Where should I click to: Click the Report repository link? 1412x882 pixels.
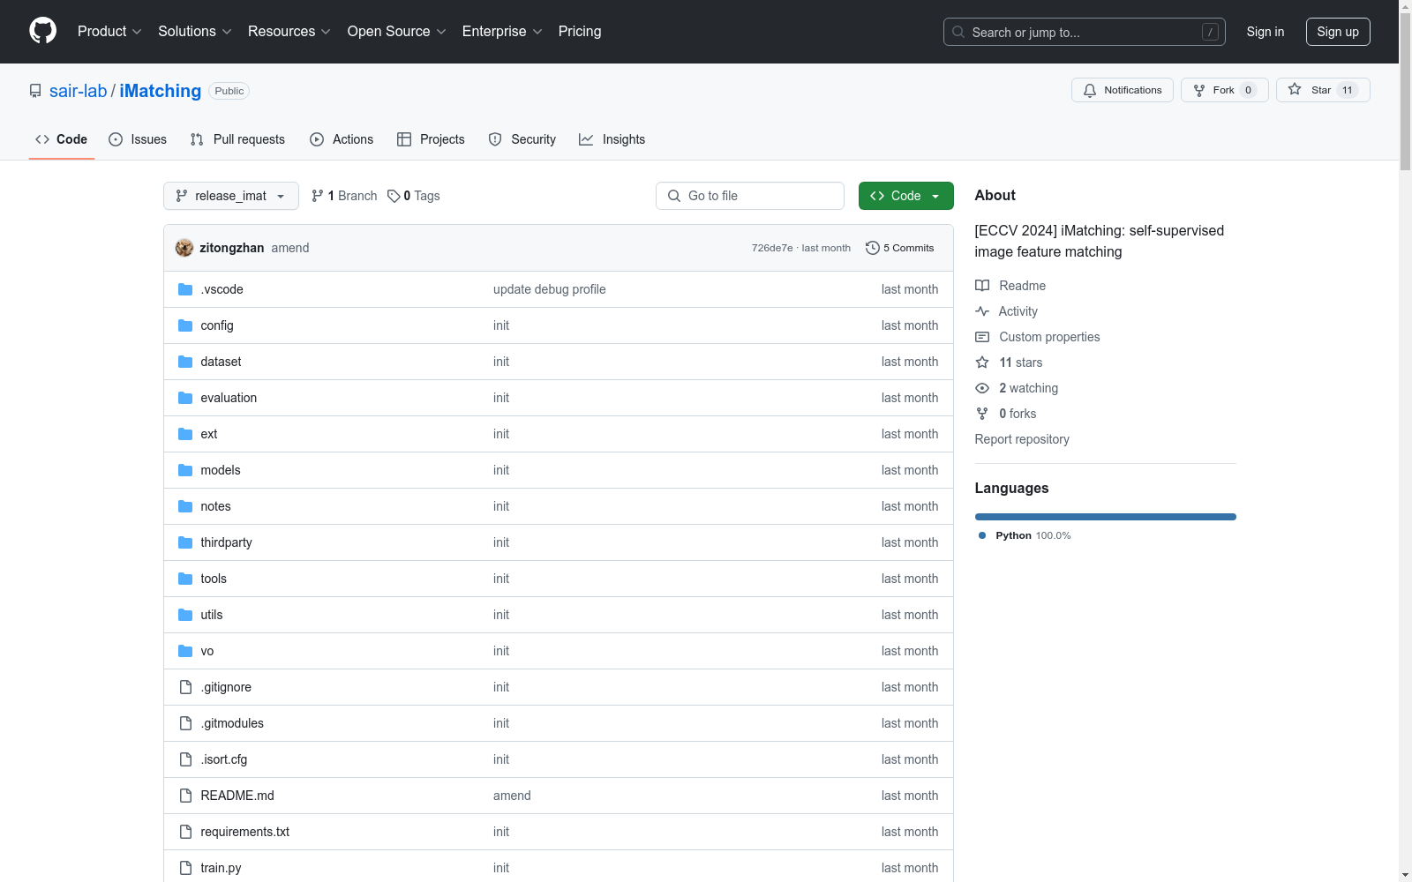pos(1022,439)
